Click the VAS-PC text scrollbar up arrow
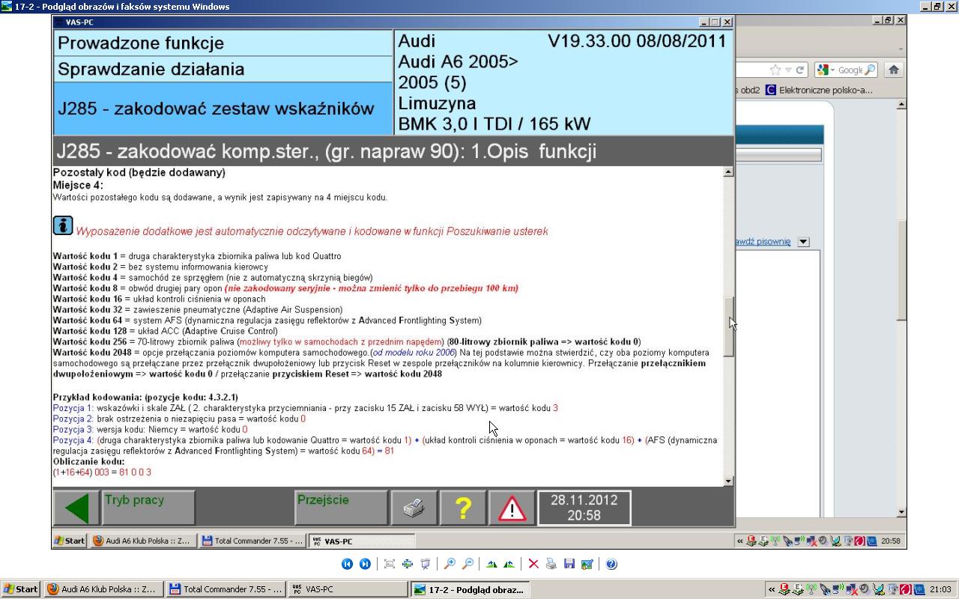Viewport: 959px width, 599px height. 728,172
